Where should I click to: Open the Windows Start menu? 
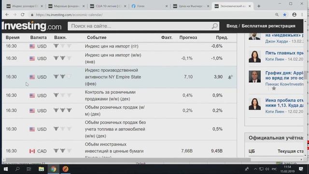(x=6, y=169)
